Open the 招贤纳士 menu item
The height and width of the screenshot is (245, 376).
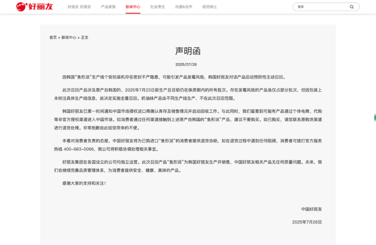coord(210,7)
